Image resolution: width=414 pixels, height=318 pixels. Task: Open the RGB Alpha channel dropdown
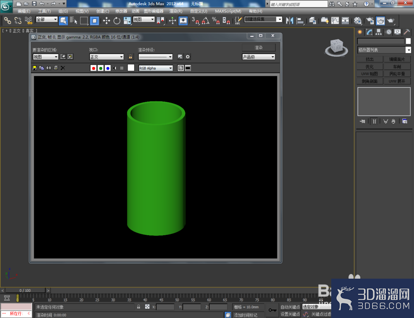point(156,68)
